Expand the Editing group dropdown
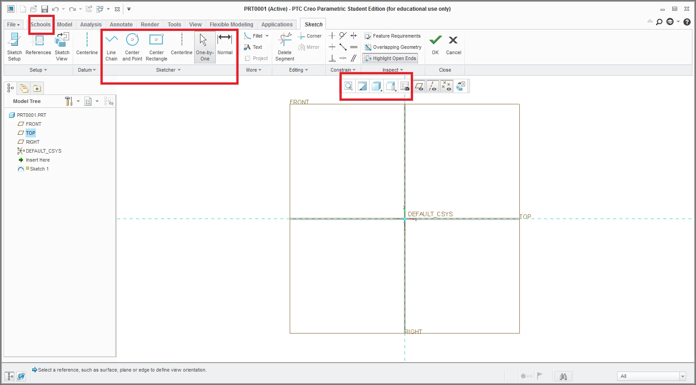 click(299, 70)
